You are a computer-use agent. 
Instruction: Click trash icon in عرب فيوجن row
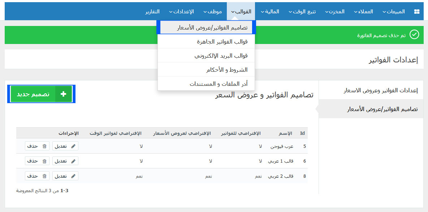click(x=44, y=146)
